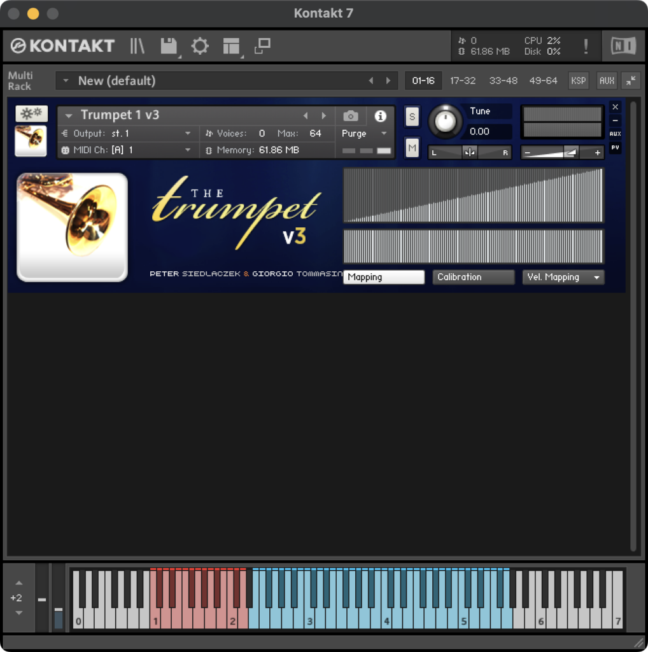Screen dimensions: 648x652
Task: Decrease volume with minus button
Action: 528,153
